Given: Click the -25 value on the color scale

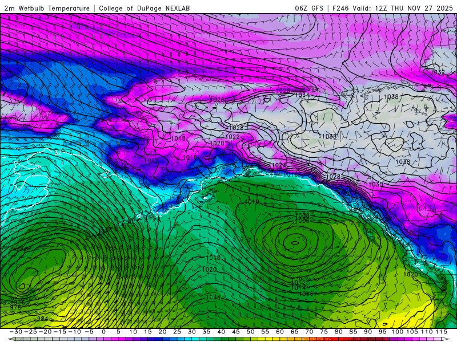Looking at the screenshot, I should pos(31,332).
